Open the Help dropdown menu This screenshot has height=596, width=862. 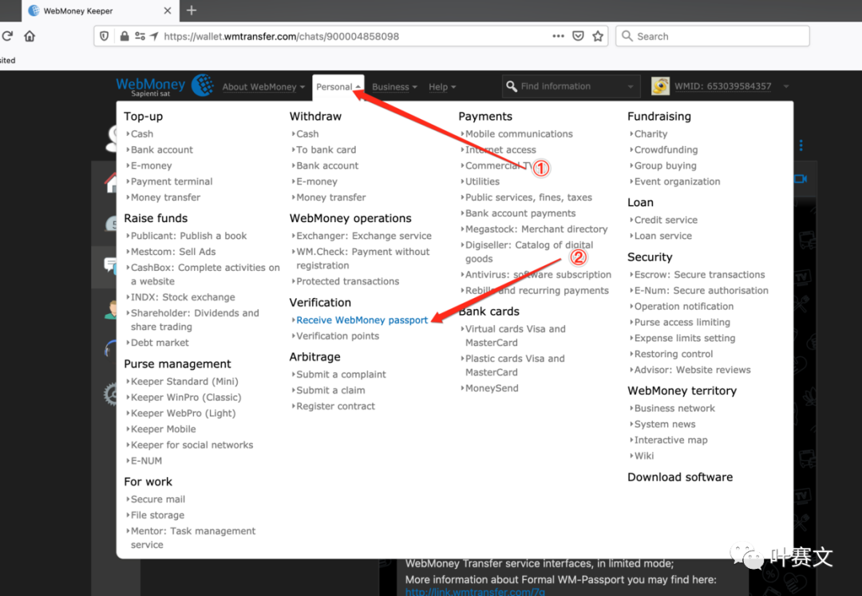point(442,87)
